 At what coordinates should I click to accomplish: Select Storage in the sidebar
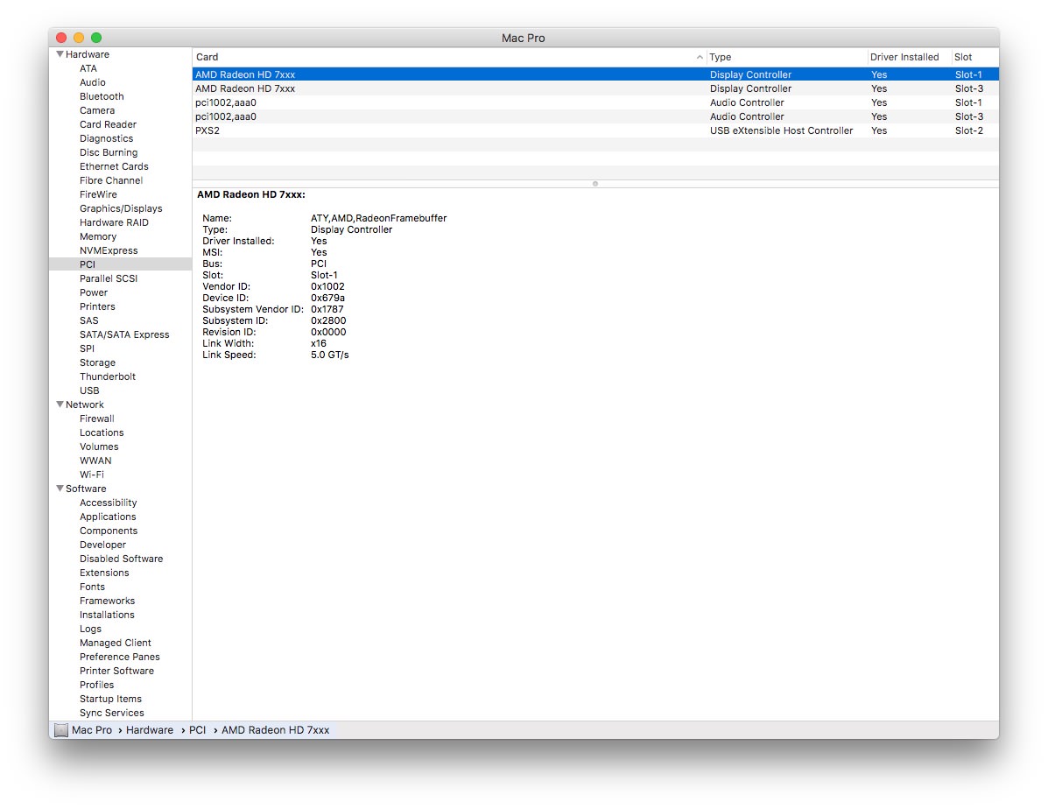[x=97, y=363]
